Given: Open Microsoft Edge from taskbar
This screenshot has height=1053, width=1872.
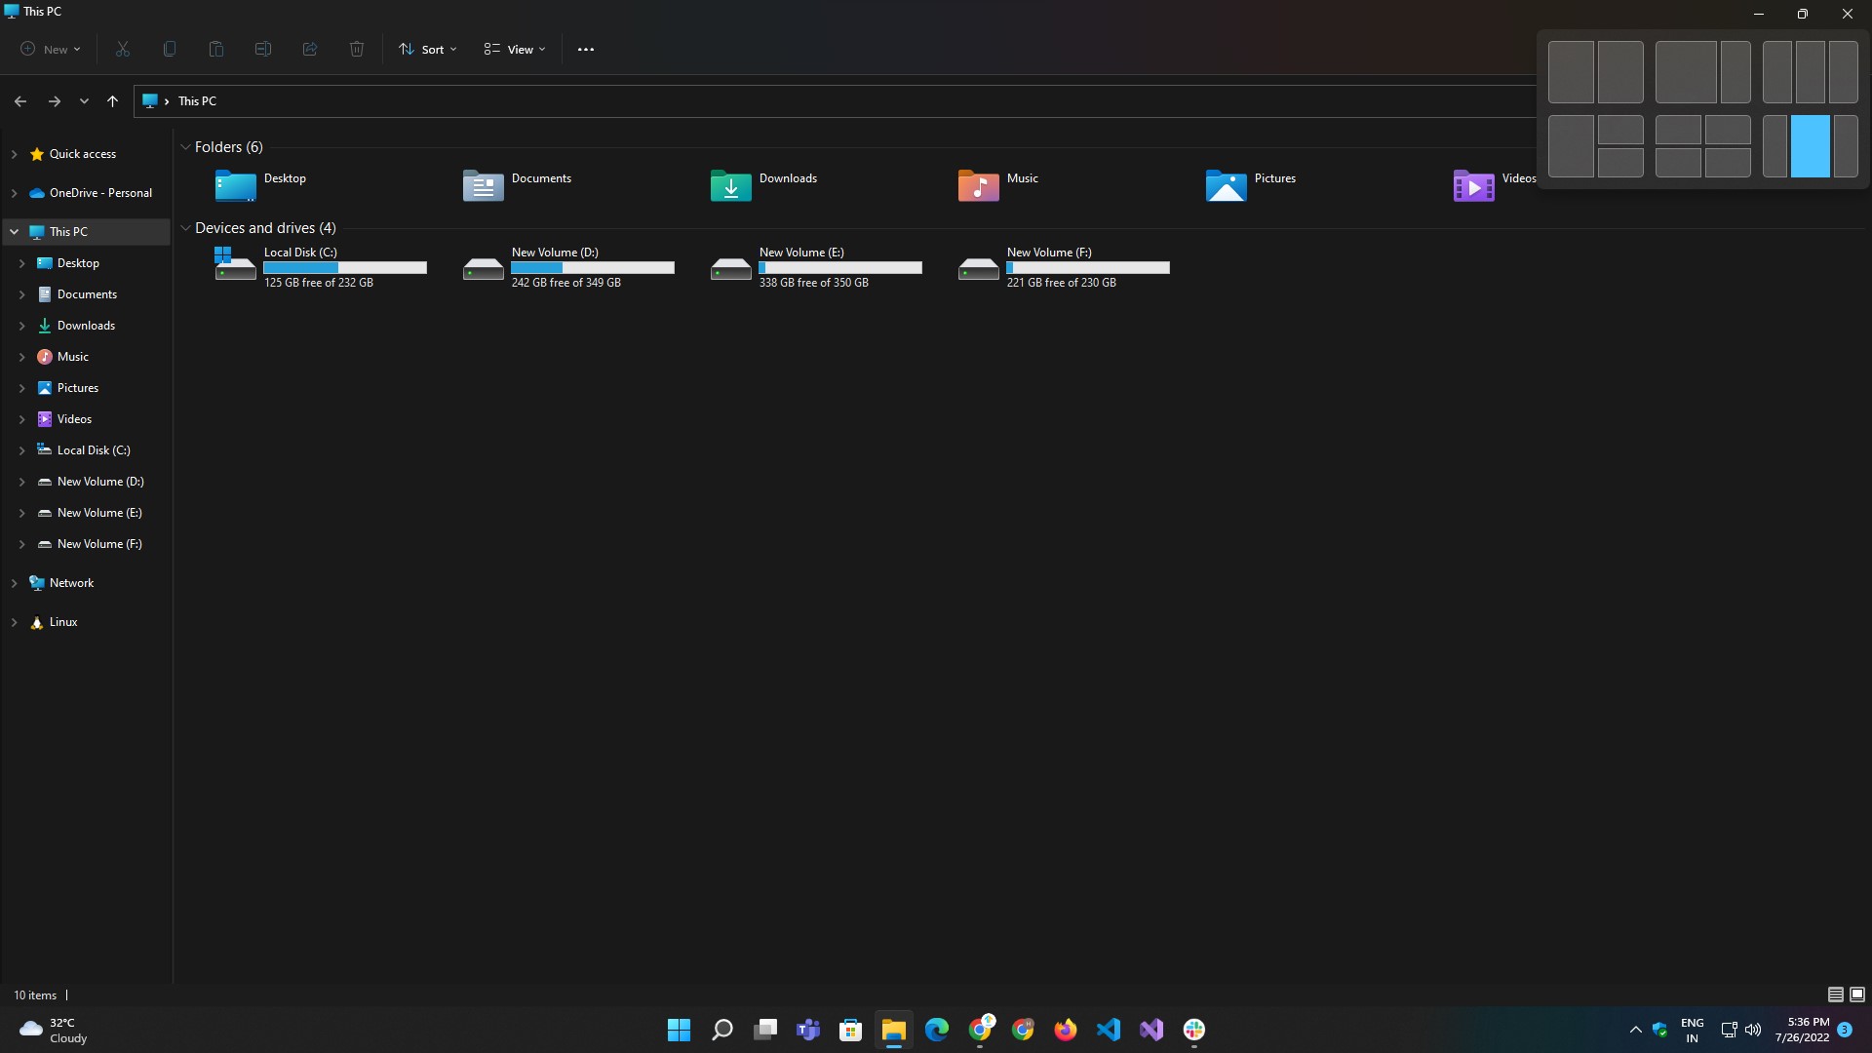Looking at the screenshot, I should click(937, 1030).
